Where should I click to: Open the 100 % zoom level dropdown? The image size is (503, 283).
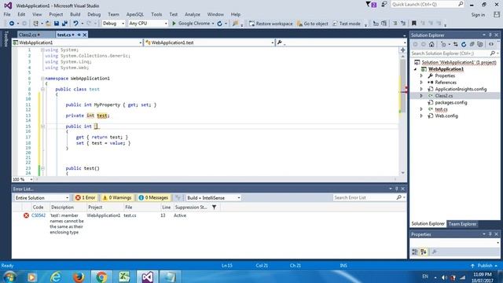(x=23, y=179)
